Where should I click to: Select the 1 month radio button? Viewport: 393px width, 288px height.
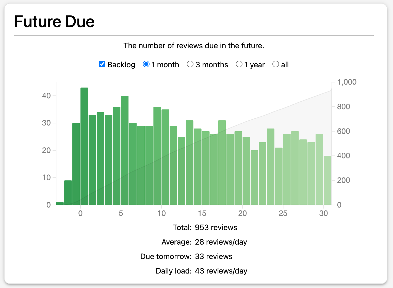coord(146,64)
